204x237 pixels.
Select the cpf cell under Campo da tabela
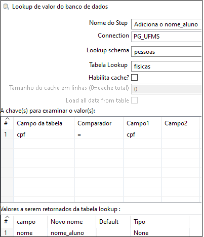coord(44,134)
